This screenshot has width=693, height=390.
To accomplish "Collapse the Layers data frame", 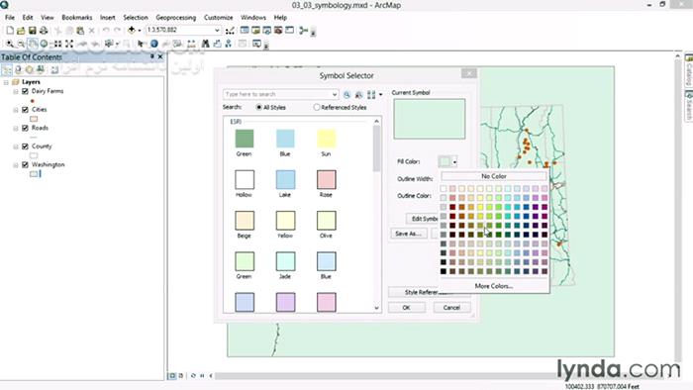I will coord(6,82).
